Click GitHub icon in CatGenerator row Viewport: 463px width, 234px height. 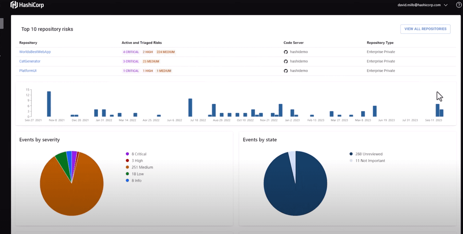286,62
